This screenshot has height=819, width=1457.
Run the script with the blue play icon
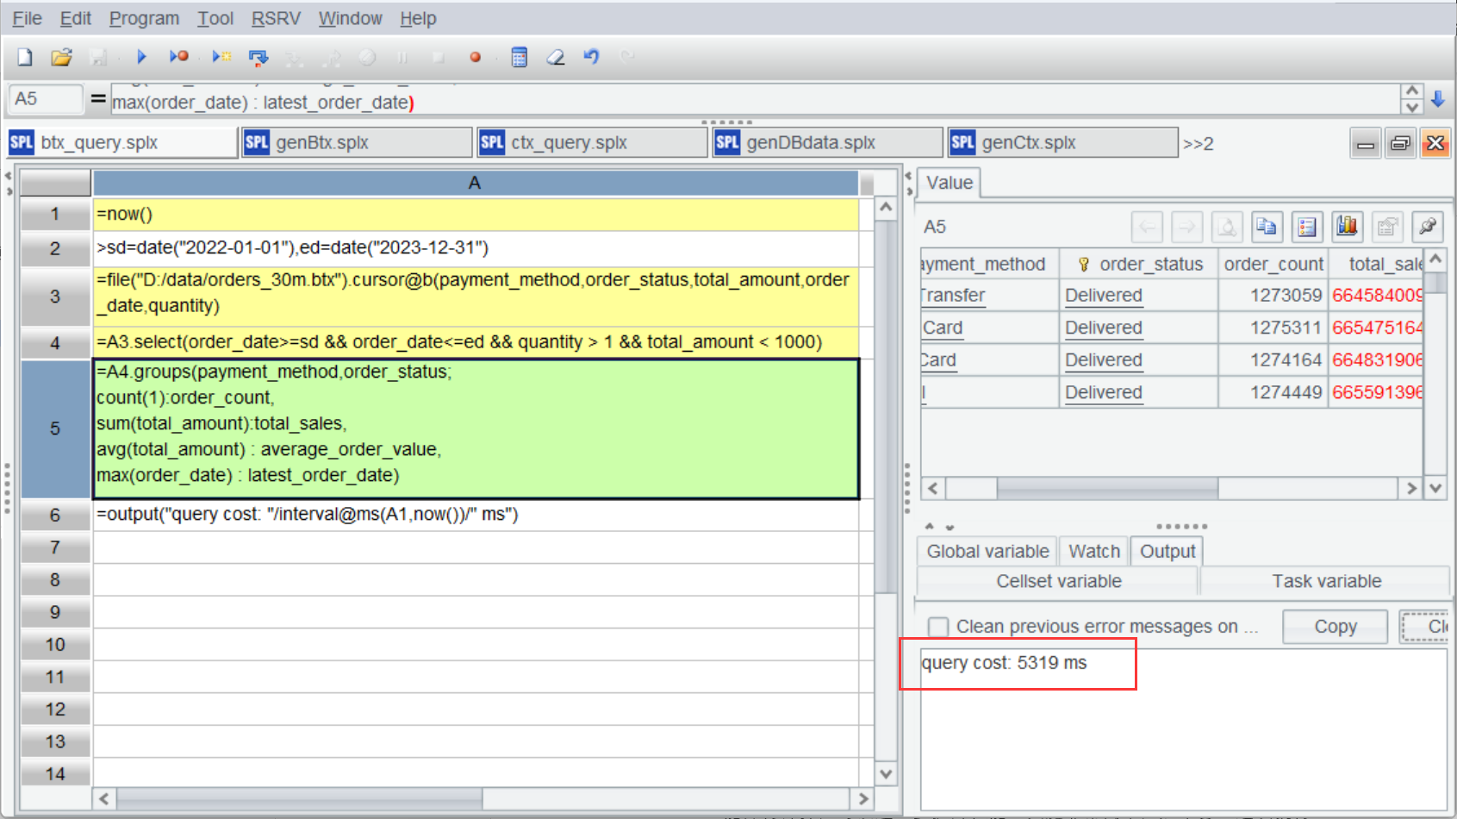[x=142, y=57]
